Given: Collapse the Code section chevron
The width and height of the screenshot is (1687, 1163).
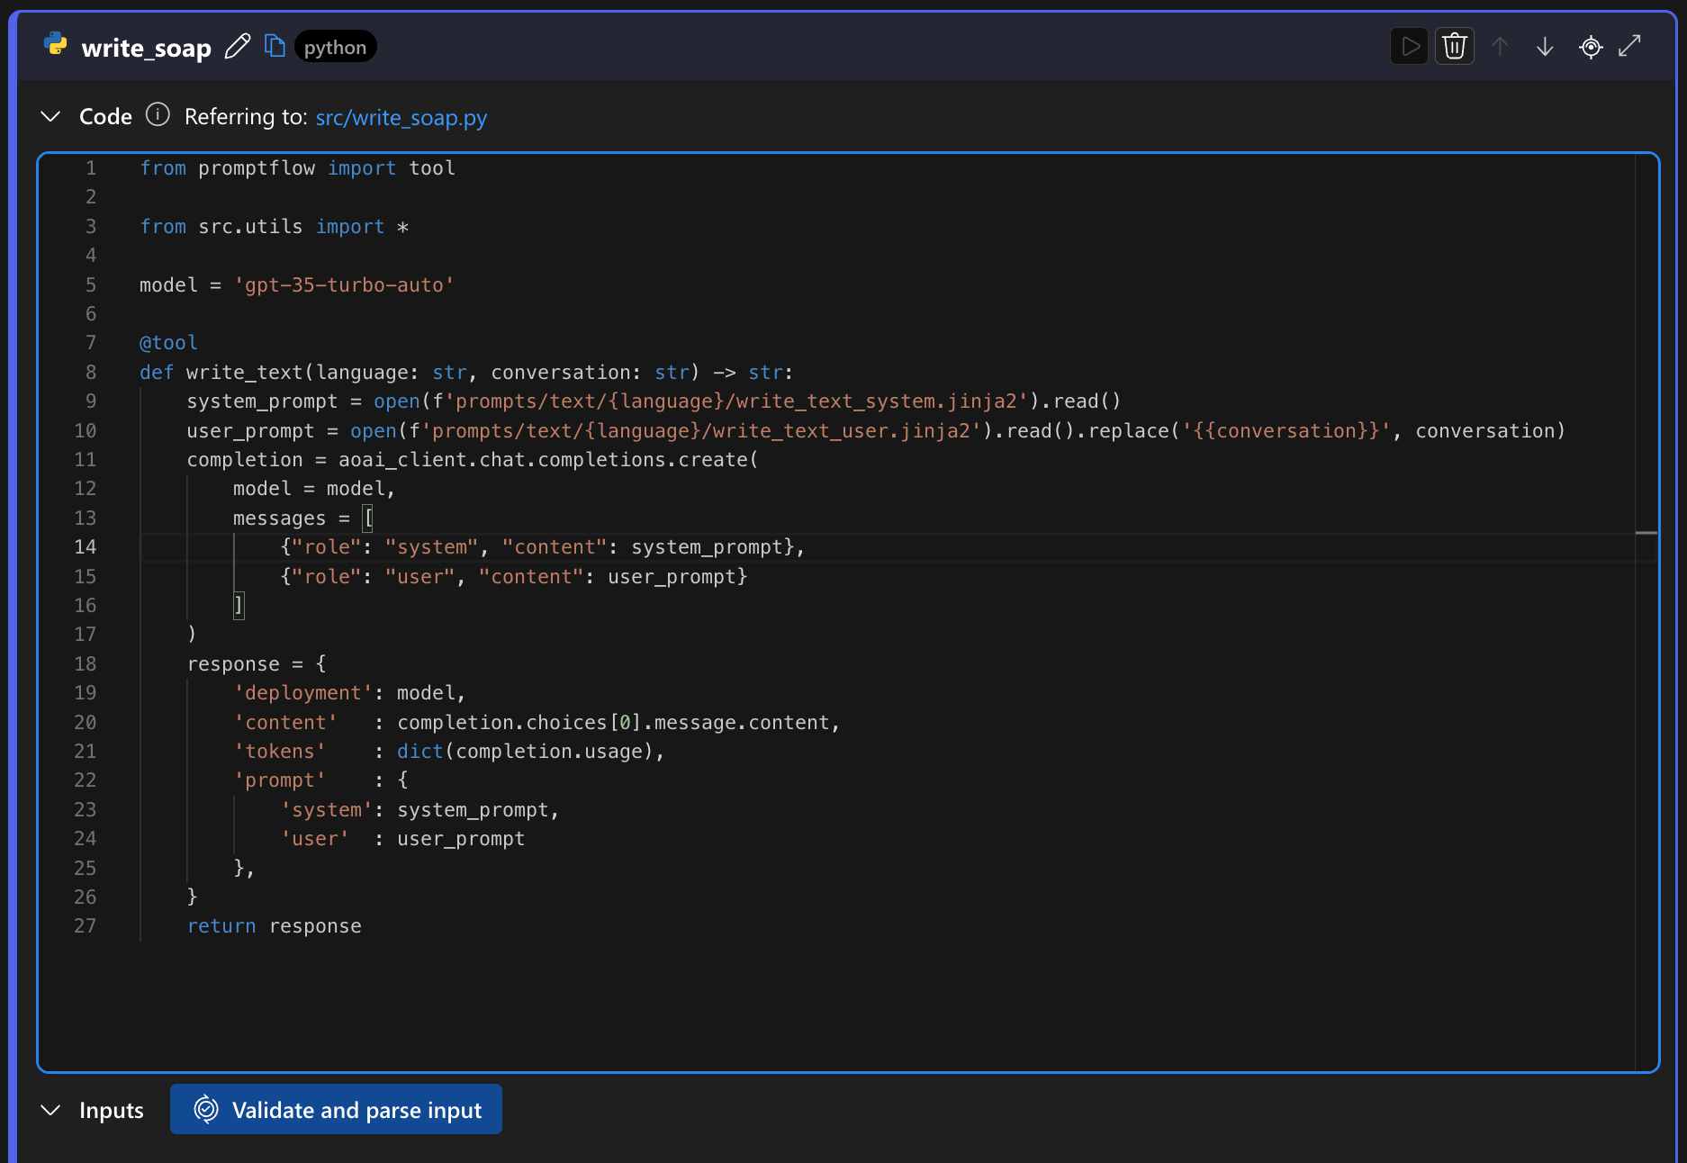Looking at the screenshot, I should (x=51, y=116).
